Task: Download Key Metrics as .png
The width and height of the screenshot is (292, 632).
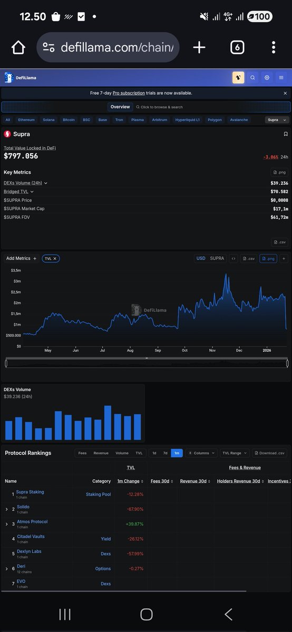Action: [x=279, y=172]
